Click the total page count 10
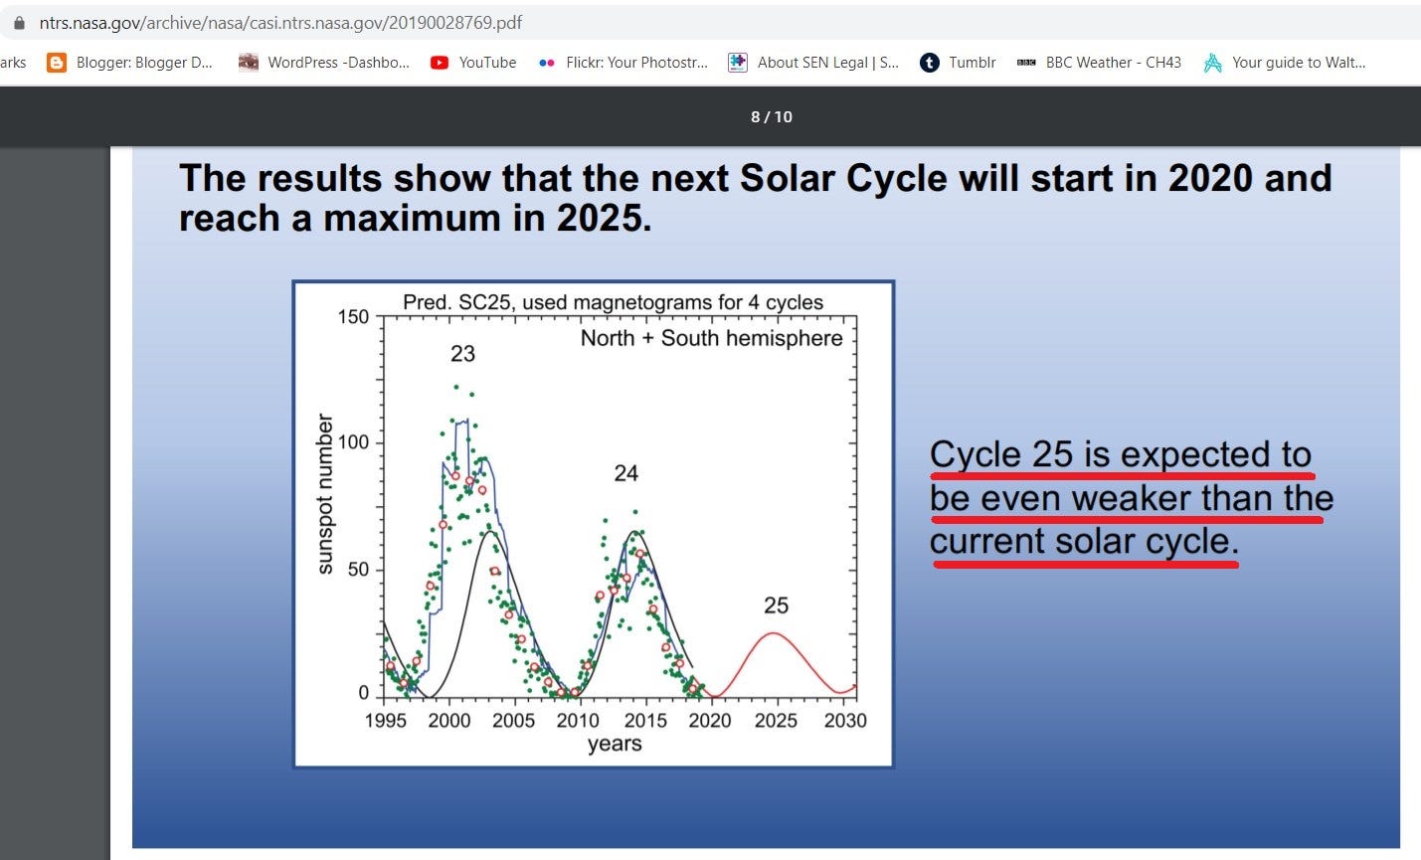The image size is (1421, 860). tap(784, 117)
